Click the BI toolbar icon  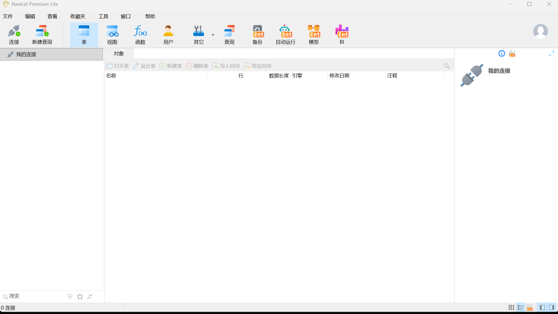(x=342, y=35)
